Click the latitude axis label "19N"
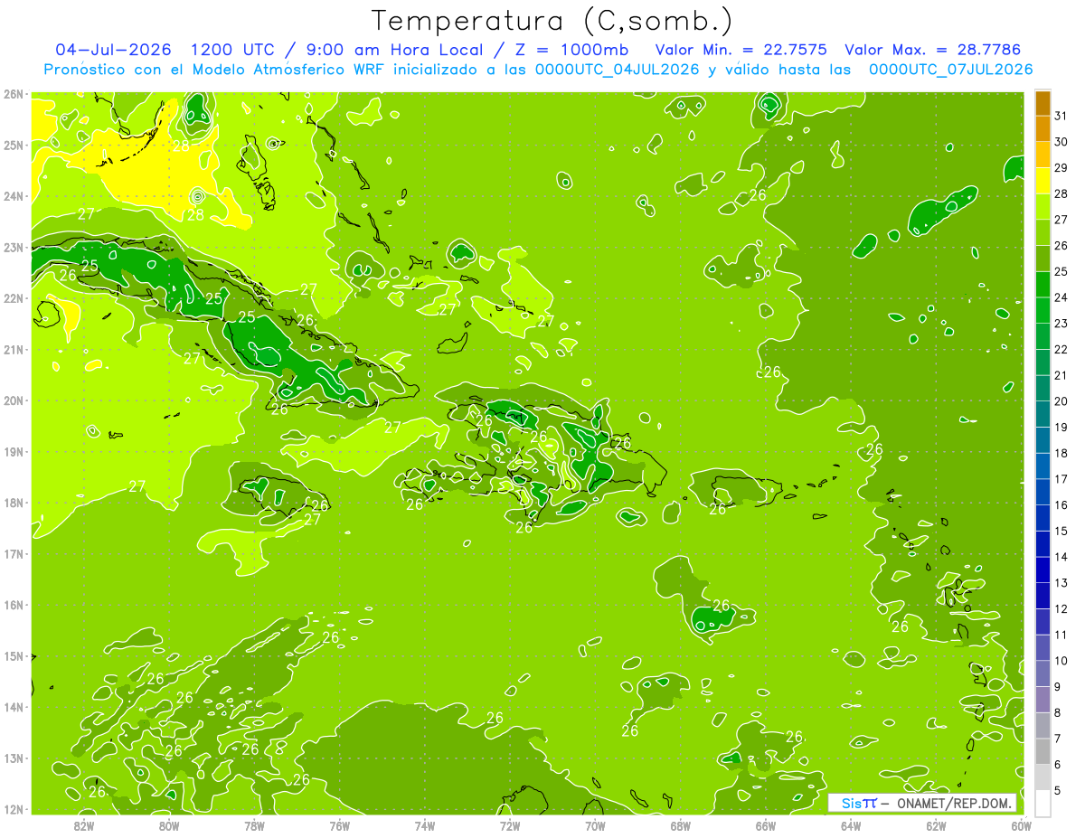Image resolution: width=1085 pixels, height=838 pixels. coord(14,451)
